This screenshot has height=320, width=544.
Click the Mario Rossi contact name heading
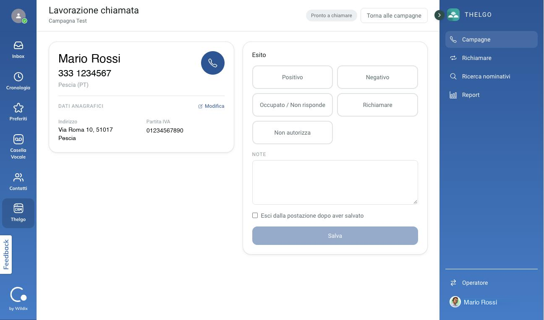coord(89,59)
